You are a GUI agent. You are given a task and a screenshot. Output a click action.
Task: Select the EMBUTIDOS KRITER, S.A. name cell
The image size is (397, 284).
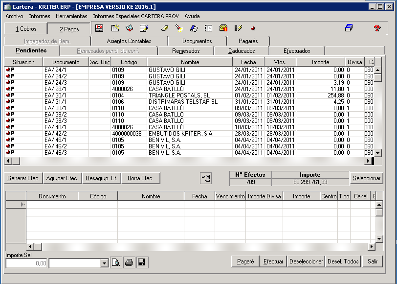pos(190,134)
